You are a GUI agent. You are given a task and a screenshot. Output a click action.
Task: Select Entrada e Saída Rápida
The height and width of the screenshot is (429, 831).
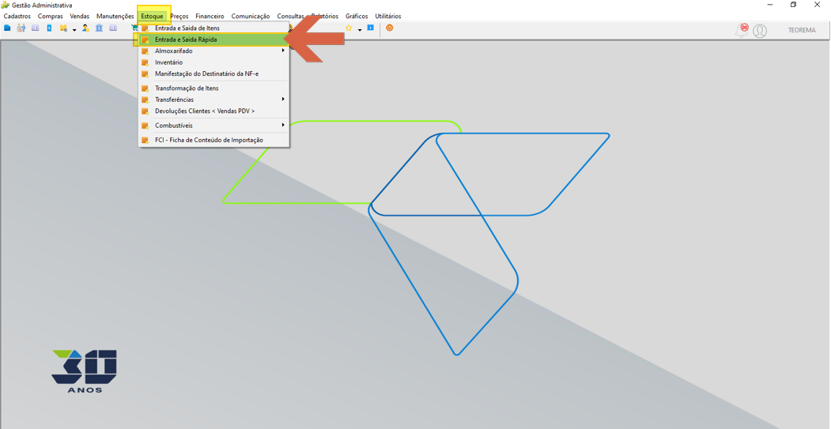[x=214, y=40]
